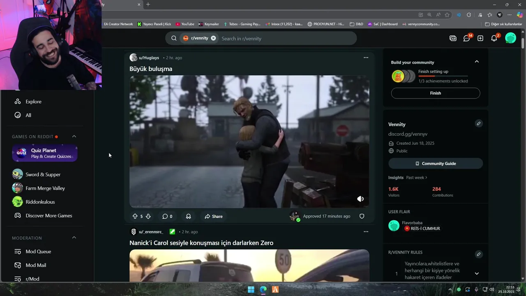
Task: Open chat with 14 unread messages
Action: [467, 38]
